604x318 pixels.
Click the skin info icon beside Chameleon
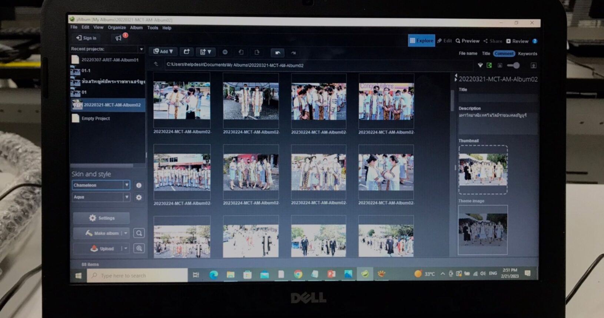coord(139,185)
